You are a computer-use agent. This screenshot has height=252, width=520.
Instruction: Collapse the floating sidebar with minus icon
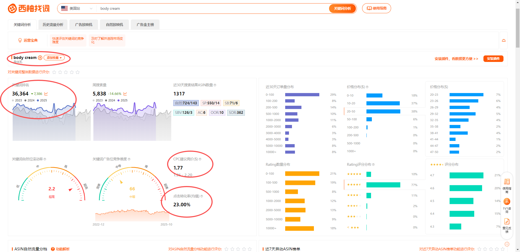(507, 244)
